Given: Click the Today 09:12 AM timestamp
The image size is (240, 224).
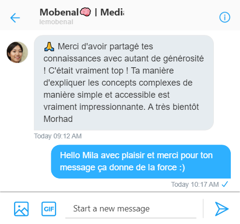Looking at the screenshot, I should (58, 136).
